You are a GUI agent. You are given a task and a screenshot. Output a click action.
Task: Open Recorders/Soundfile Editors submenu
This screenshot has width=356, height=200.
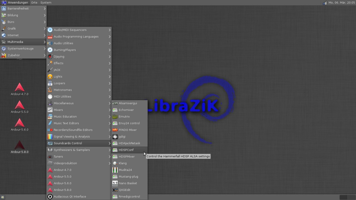point(79,130)
